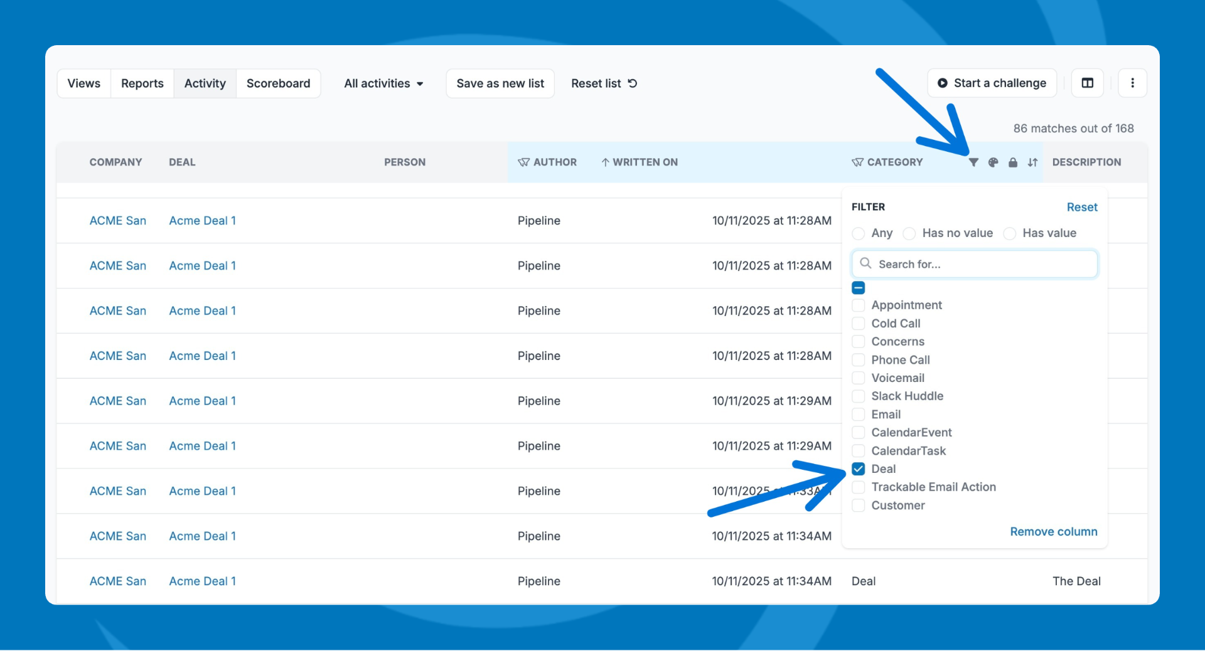Open the color palette icon in Category header

tap(993, 162)
